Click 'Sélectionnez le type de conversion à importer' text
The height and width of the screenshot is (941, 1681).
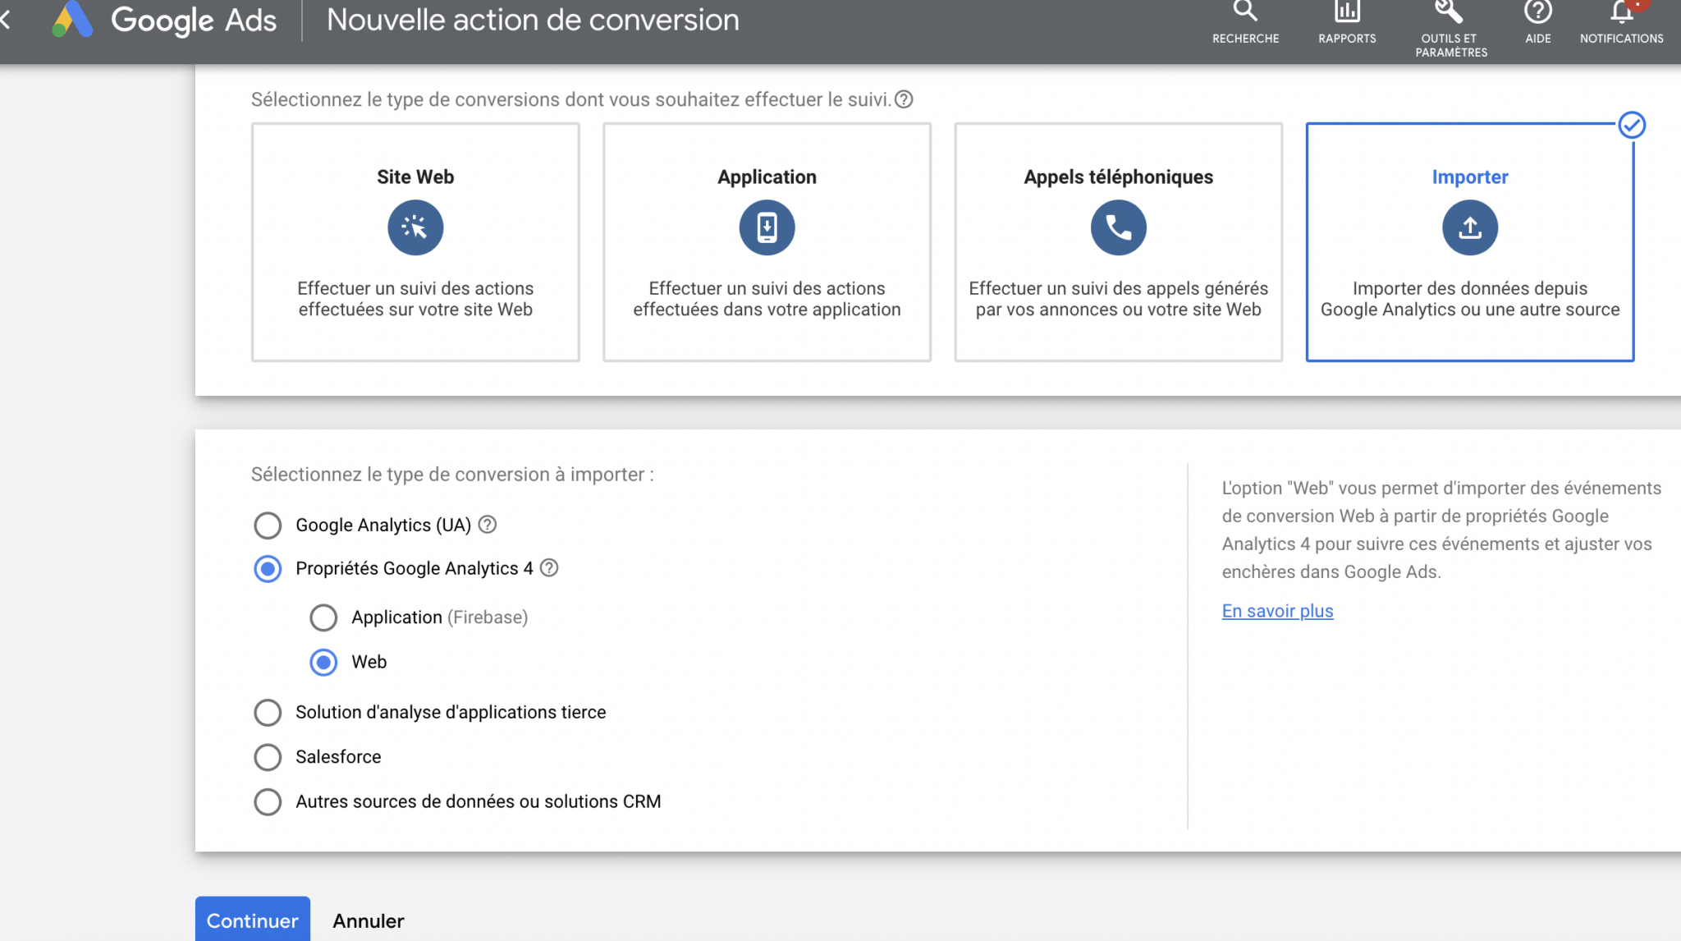pyautogui.click(x=452, y=475)
